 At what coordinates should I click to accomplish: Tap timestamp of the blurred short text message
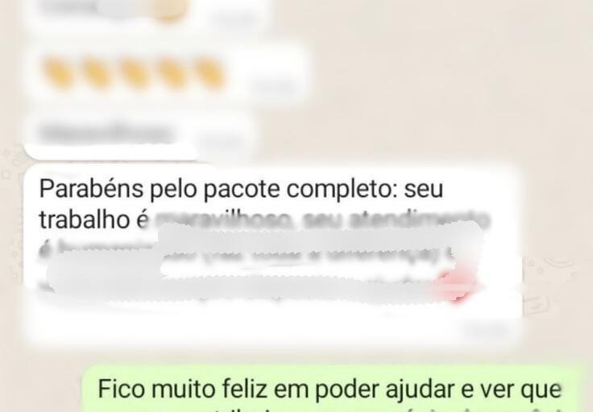click(x=222, y=142)
